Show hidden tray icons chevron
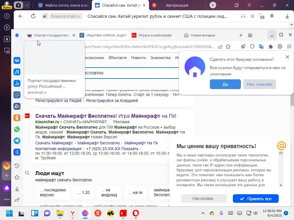The image size is (294, 220). [x=203, y=213]
